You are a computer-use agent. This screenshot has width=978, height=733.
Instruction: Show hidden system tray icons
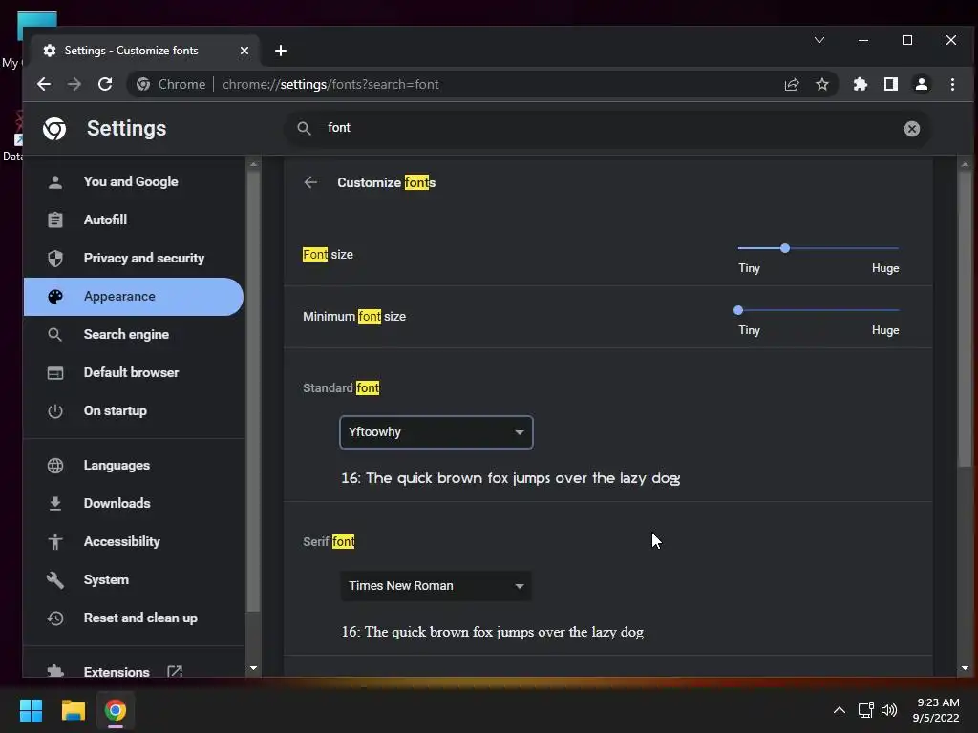840,710
